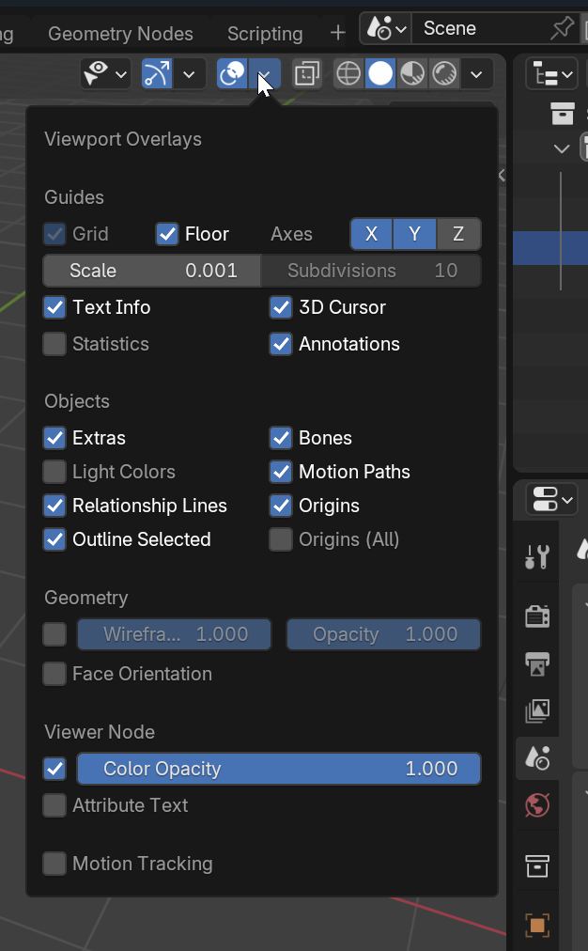Toggle X-Ray mode icon
The height and width of the screenshot is (951, 588).
point(307,74)
